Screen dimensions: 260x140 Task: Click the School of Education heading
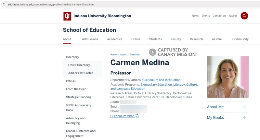89,30
